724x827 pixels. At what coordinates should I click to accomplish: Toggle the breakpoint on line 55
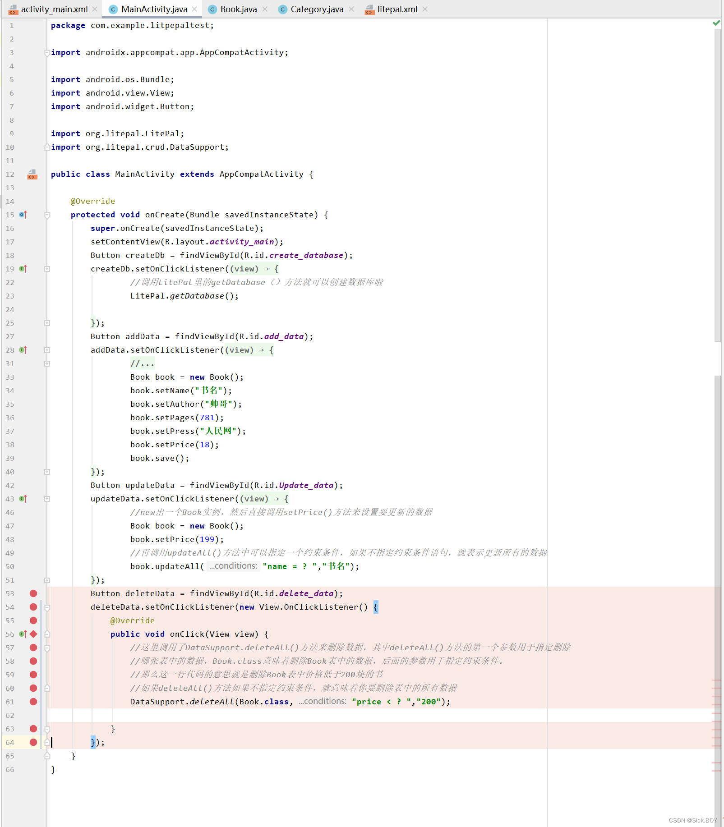point(33,620)
